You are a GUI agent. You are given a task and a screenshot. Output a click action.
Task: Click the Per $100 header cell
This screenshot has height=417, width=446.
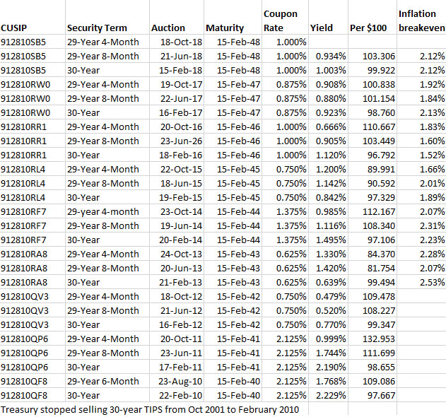[x=368, y=28]
